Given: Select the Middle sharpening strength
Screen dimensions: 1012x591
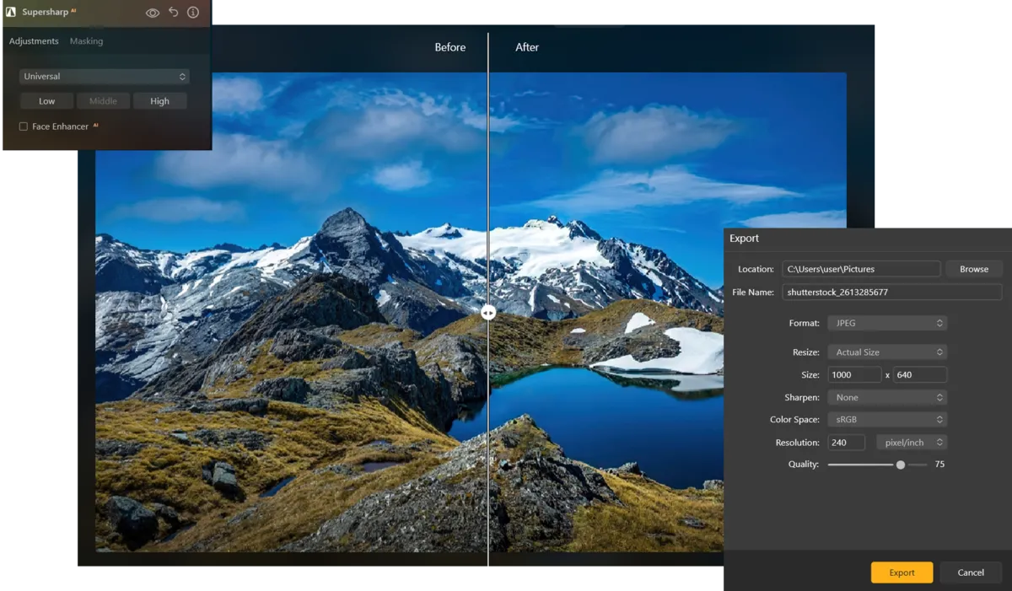Looking at the screenshot, I should pos(103,100).
